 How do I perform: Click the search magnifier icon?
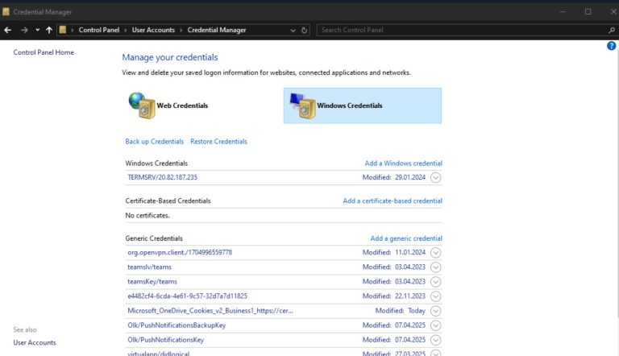(612, 30)
